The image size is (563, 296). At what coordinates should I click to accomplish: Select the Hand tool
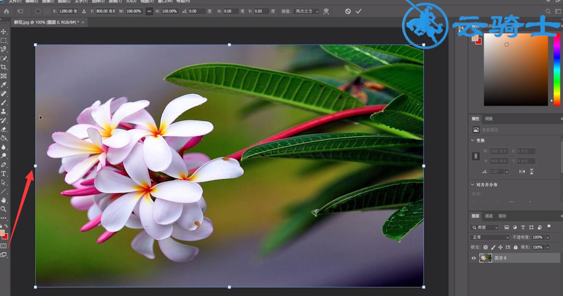(x=3, y=200)
